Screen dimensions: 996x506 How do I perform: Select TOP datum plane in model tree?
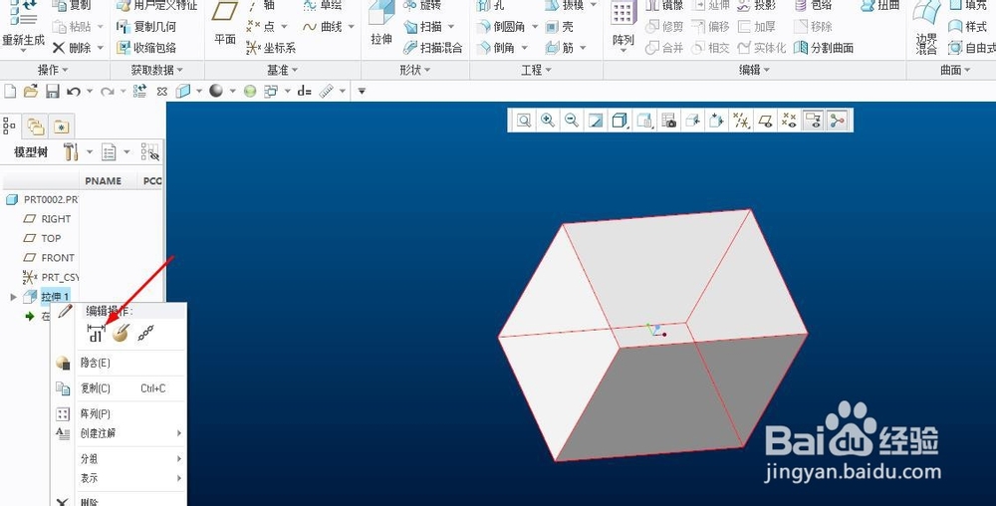(x=43, y=238)
